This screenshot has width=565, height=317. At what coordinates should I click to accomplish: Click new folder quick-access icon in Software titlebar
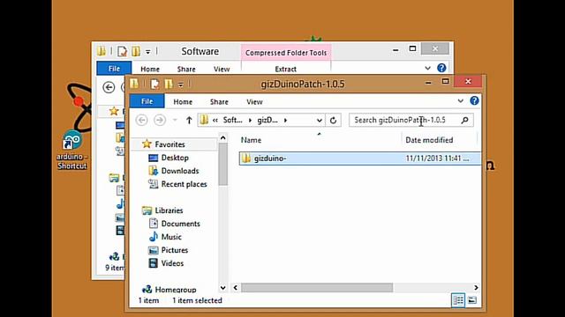pos(136,51)
